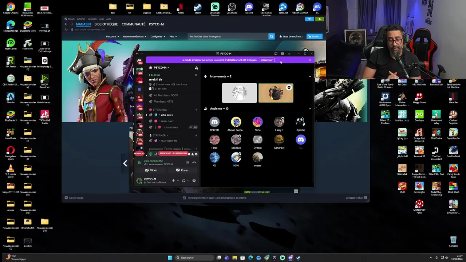Image resolution: width=466 pixels, height=262 pixels.
Task: Open Discord user settings gear
Action: point(194,180)
